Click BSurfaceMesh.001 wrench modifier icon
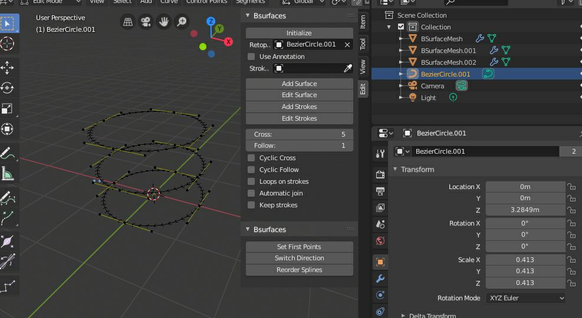 [494, 51]
